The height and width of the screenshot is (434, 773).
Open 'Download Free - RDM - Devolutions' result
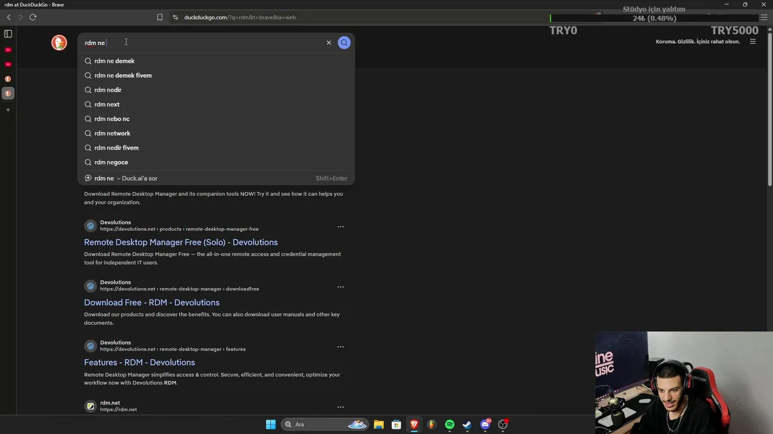[152, 303]
